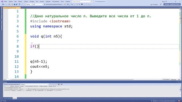Open the Server Explorer side tab
The height and width of the screenshot is (102, 182).
(x=1, y=13)
